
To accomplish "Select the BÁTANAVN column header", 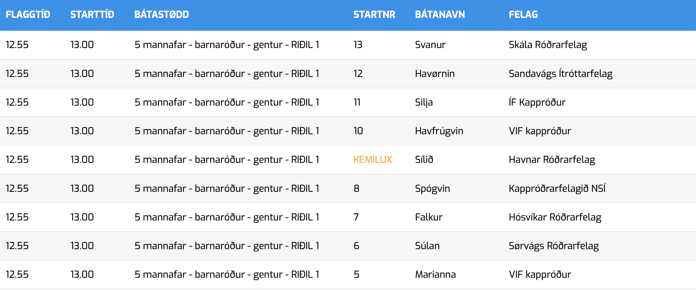I will point(440,14).
